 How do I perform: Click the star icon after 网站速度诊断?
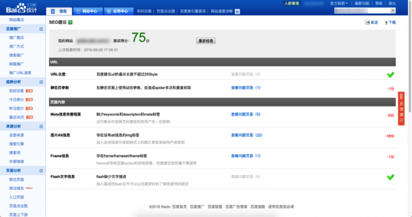[238, 11]
